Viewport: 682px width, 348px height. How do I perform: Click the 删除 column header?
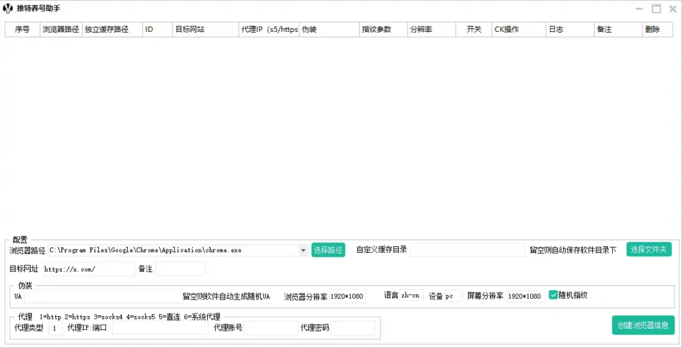coord(657,29)
